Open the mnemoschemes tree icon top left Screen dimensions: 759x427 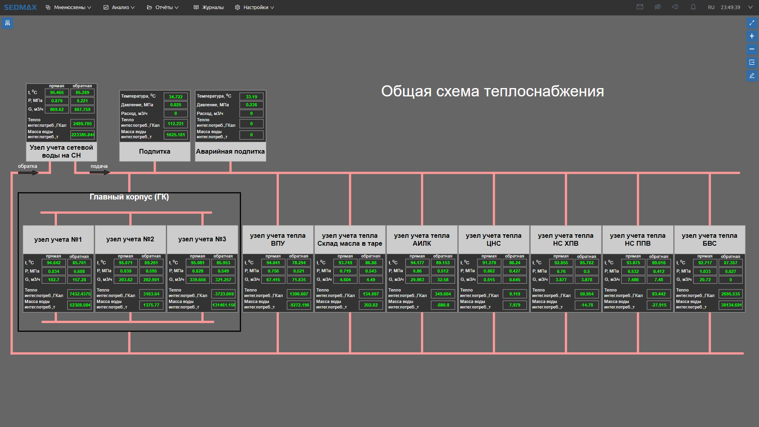tap(7, 23)
